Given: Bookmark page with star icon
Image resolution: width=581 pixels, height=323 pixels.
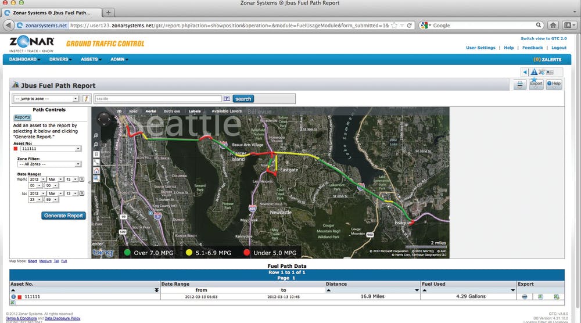Looking at the screenshot, I should 394,25.
